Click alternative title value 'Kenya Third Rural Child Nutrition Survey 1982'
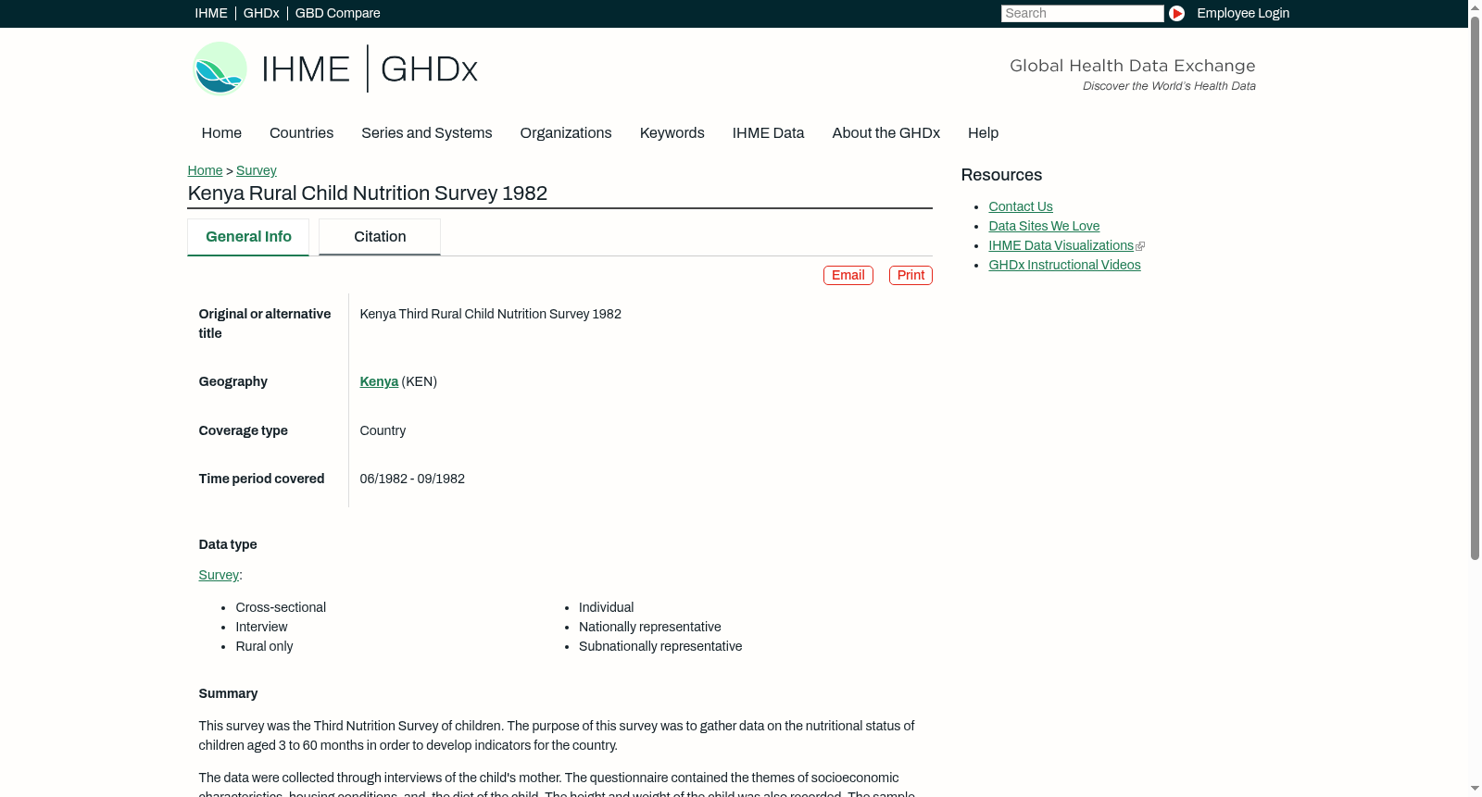This screenshot has height=797, width=1482. point(490,314)
